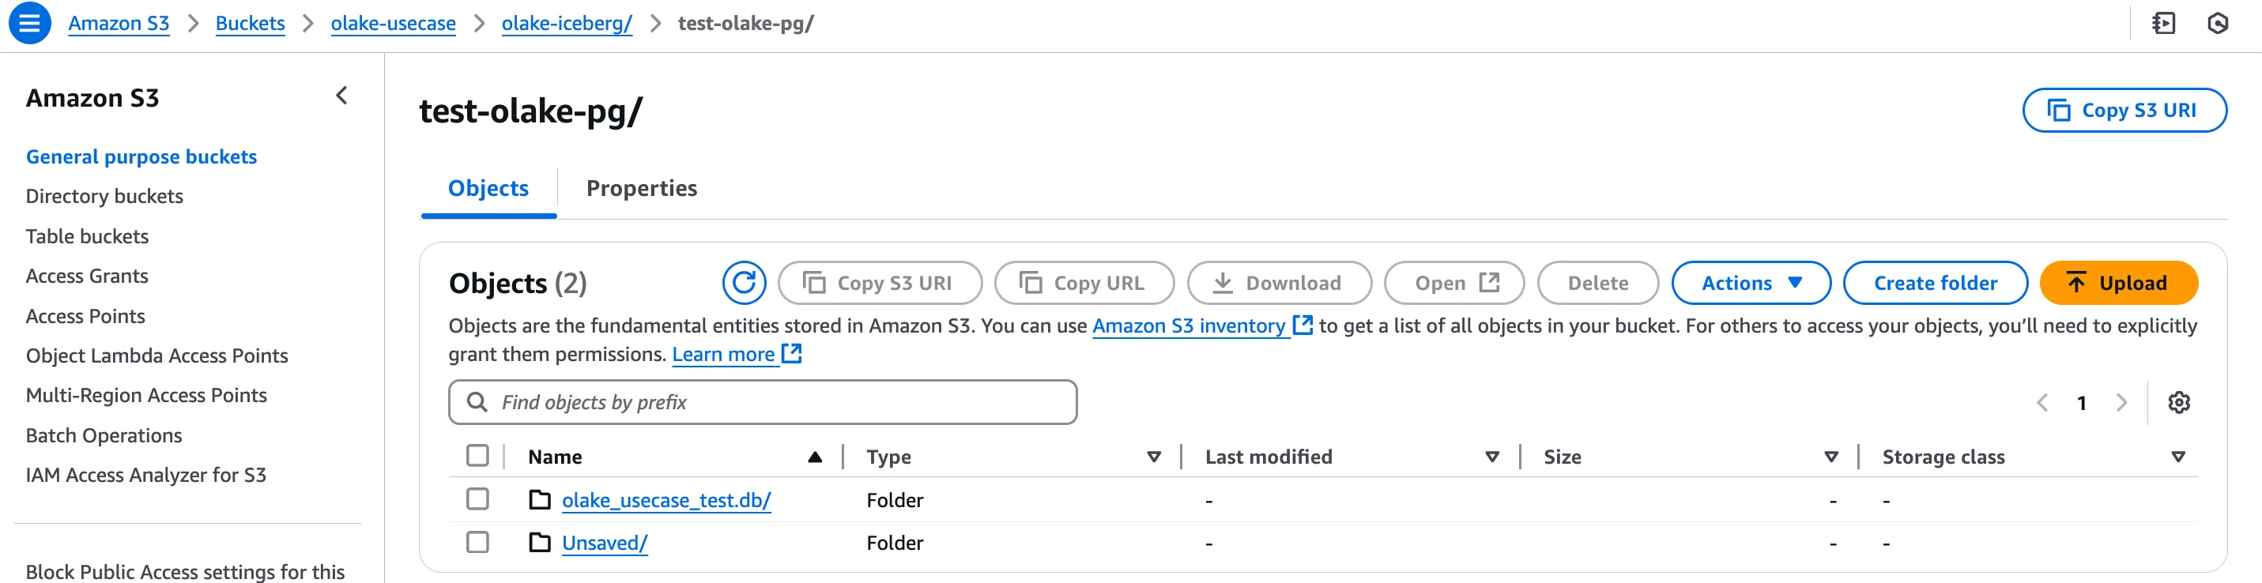Image resolution: width=2262 pixels, height=583 pixels.
Task: Open the olake_usecase_test.db/ folder link
Action: click(665, 501)
